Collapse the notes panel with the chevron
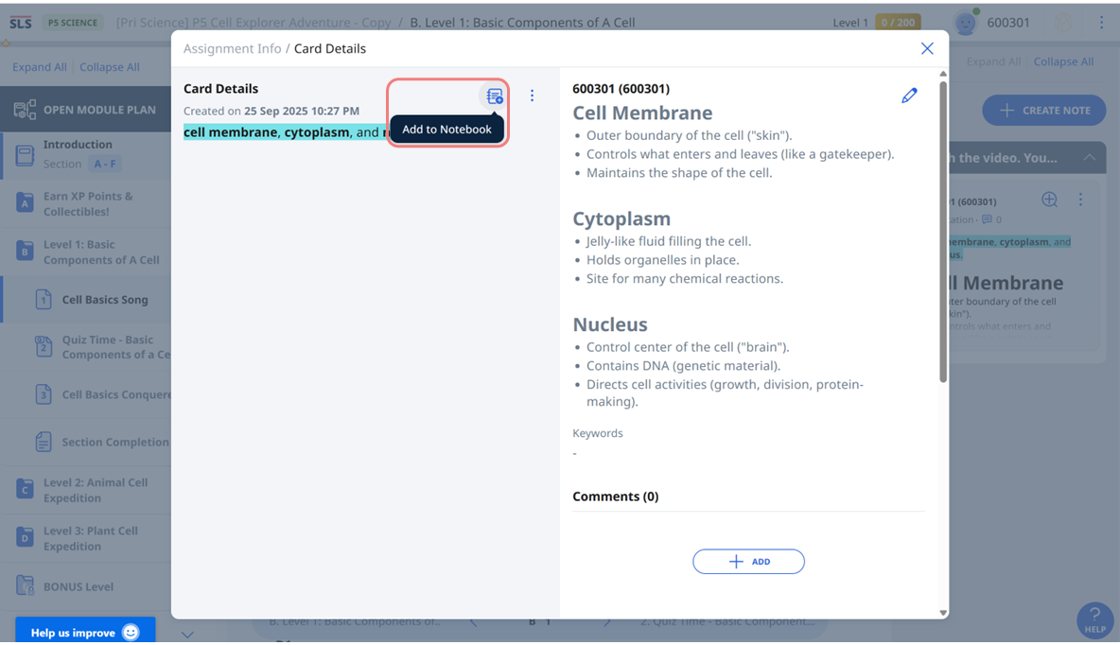Viewport: 1120px width, 645px height. point(1090,158)
